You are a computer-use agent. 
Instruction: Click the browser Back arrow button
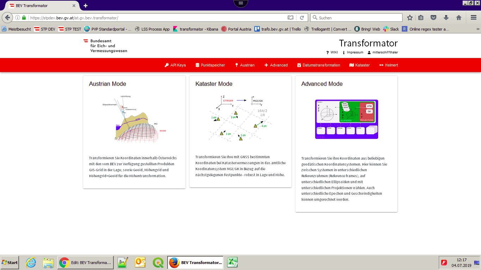(x=7, y=18)
